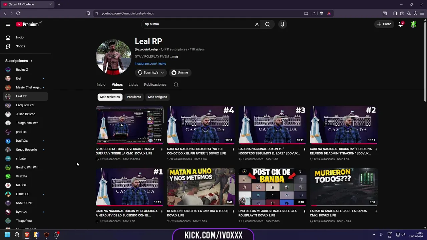Open Leo AI sparkle icon
This screenshot has height=240, width=427.
click(409, 13)
